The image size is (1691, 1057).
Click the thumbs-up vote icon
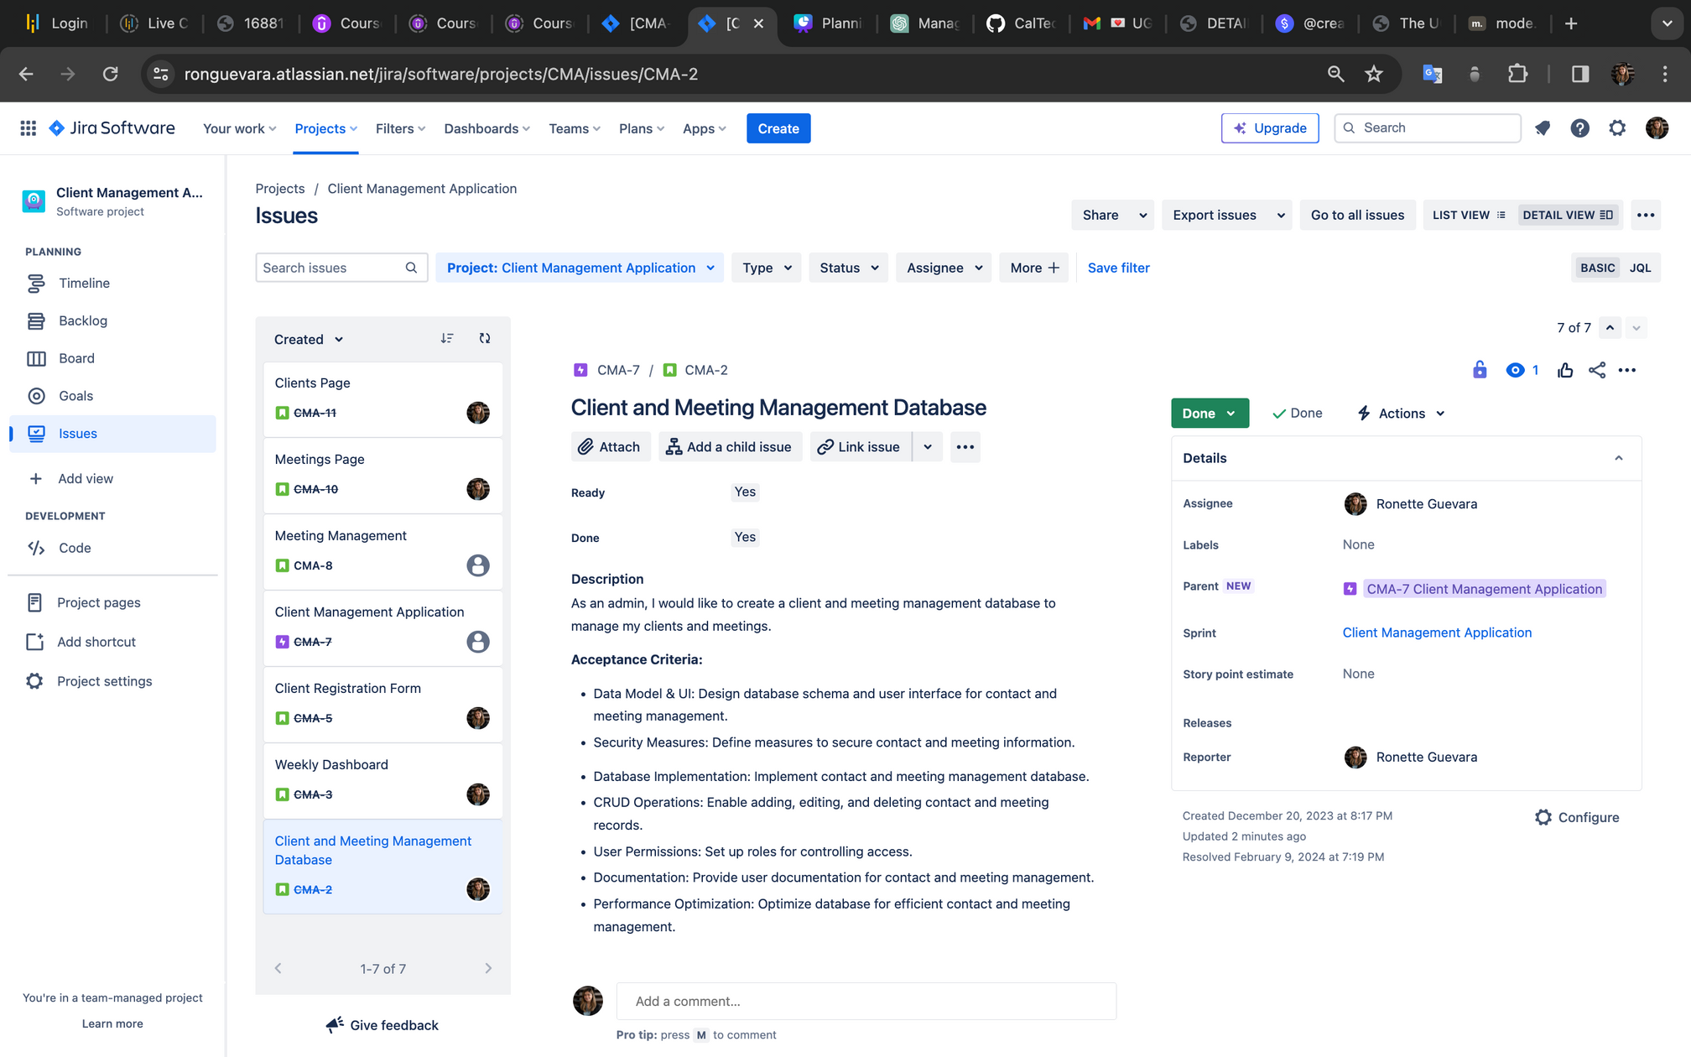coord(1565,370)
